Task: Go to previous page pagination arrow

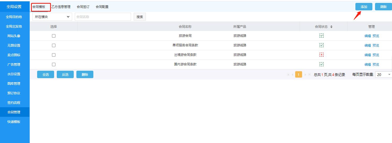Action: pos(292,75)
